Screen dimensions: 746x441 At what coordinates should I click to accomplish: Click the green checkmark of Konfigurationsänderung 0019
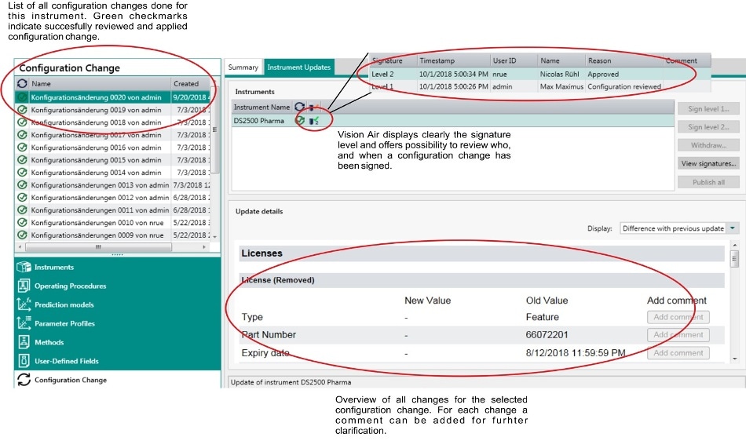[x=22, y=110]
